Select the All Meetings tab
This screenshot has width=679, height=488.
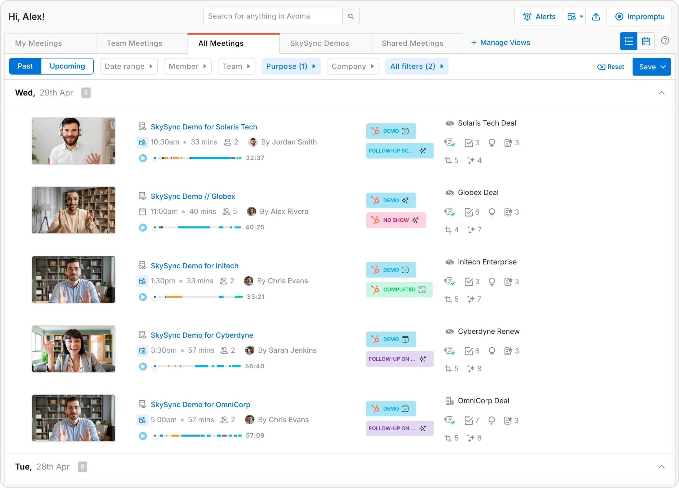[233, 43]
